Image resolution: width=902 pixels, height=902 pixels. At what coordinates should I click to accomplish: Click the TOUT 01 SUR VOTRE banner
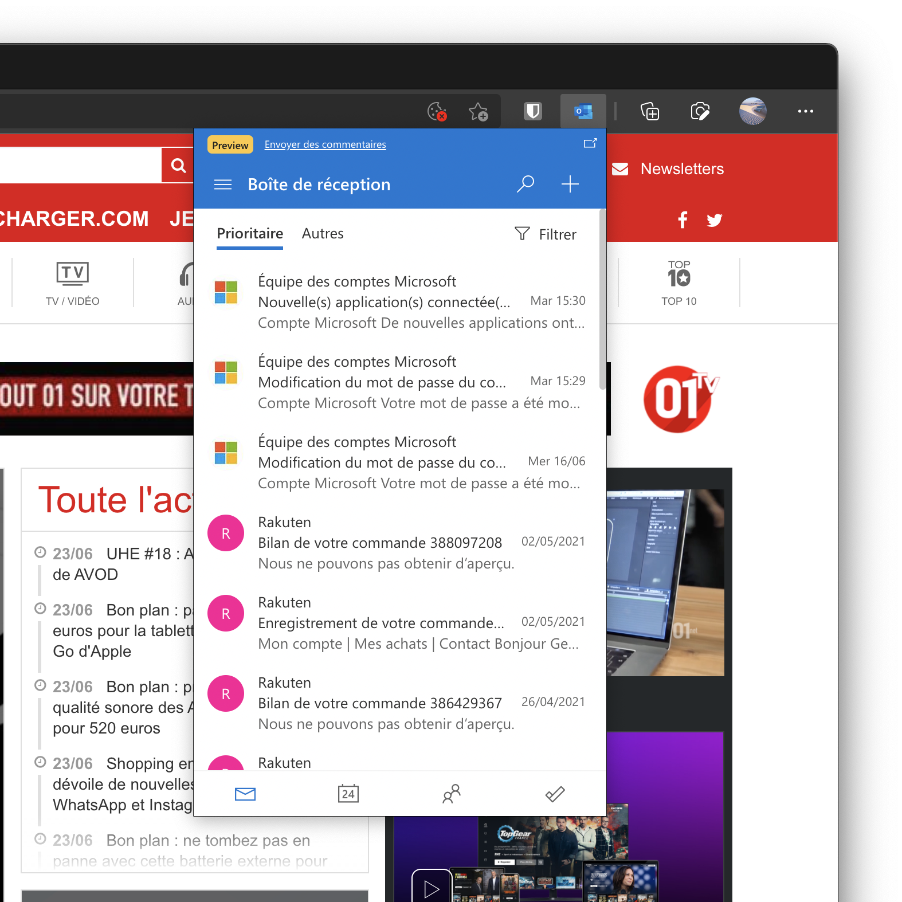(x=97, y=398)
